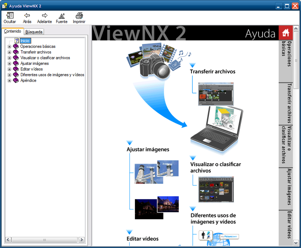301x248 pixels.
Task: Click the transfer window screenshot thumbnail
Action: [x=216, y=94]
